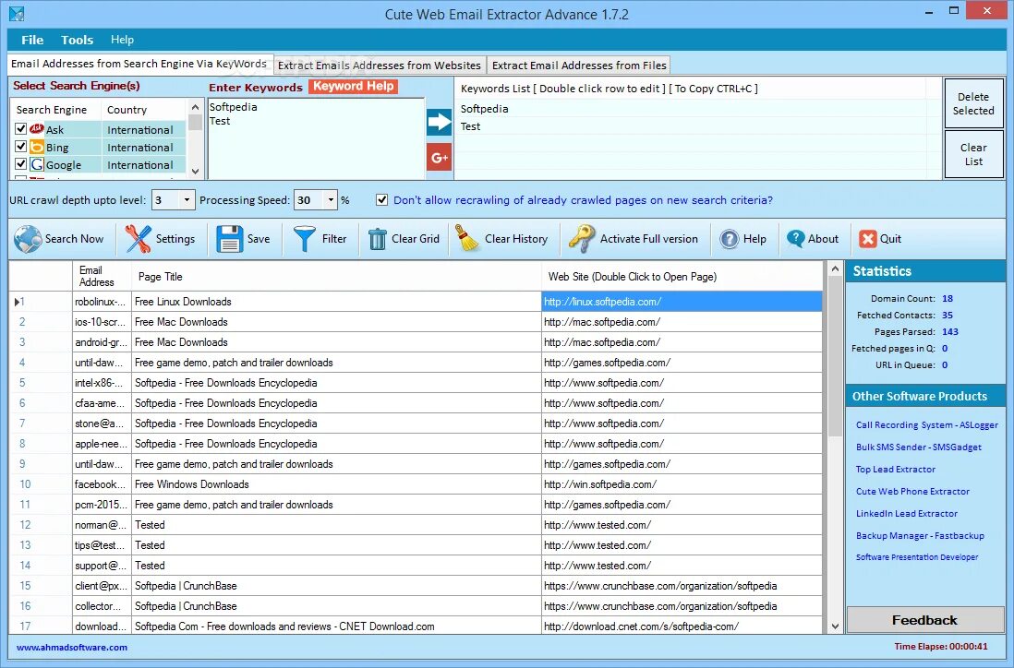
Task: Click the Clear Grid trash icon
Action: click(377, 239)
